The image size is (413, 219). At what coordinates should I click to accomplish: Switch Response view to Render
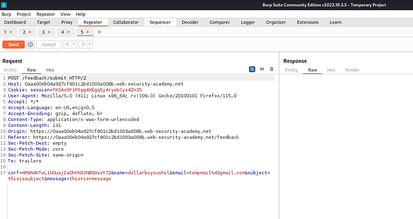pyautogui.click(x=352, y=70)
